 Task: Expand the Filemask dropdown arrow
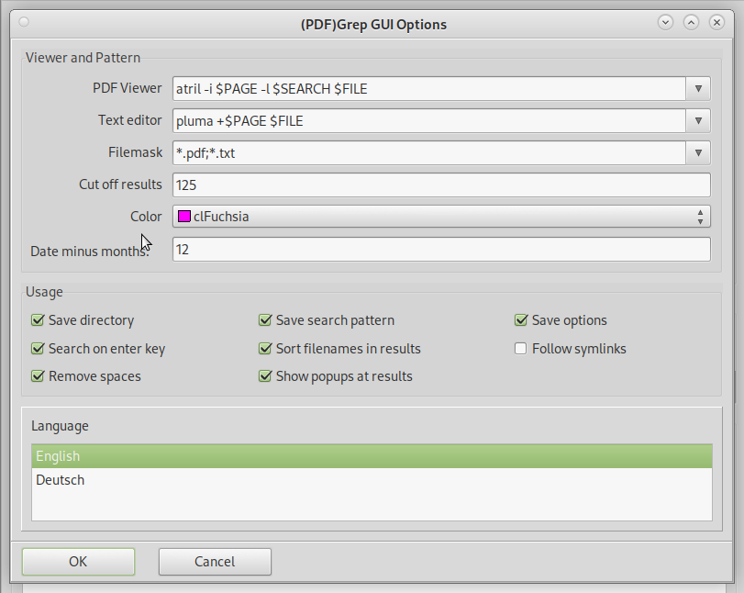698,153
